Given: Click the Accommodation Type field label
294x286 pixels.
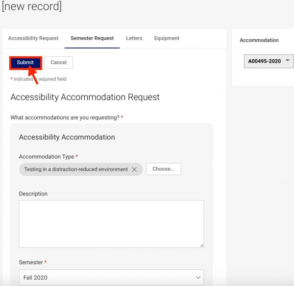Looking at the screenshot, I should (x=47, y=157).
